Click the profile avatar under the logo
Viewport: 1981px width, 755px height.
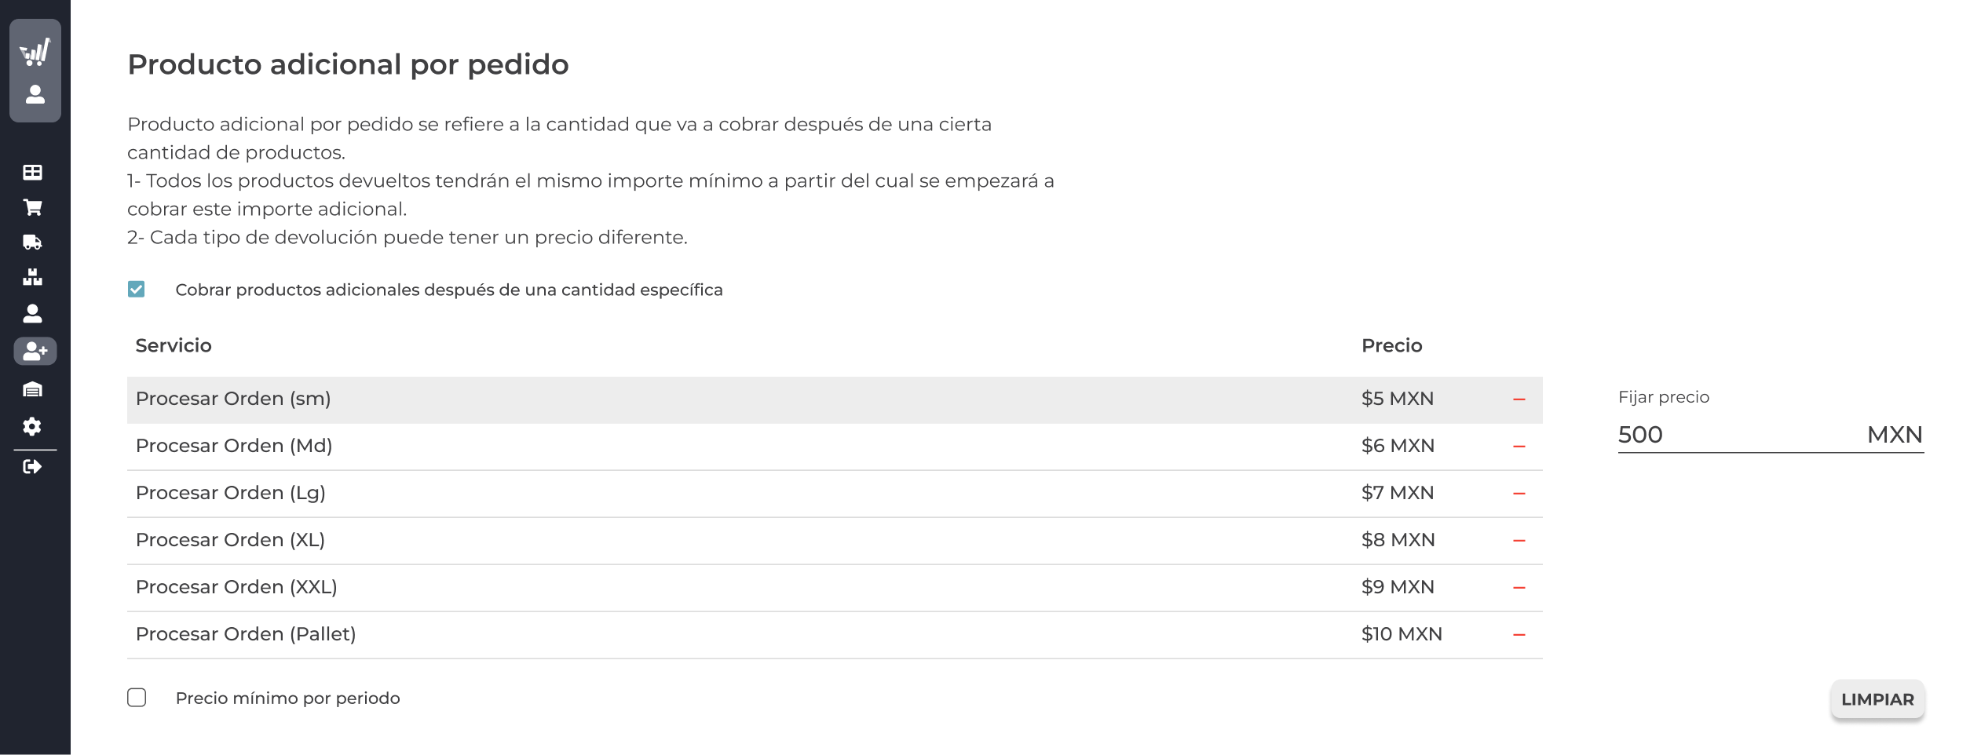point(35,95)
